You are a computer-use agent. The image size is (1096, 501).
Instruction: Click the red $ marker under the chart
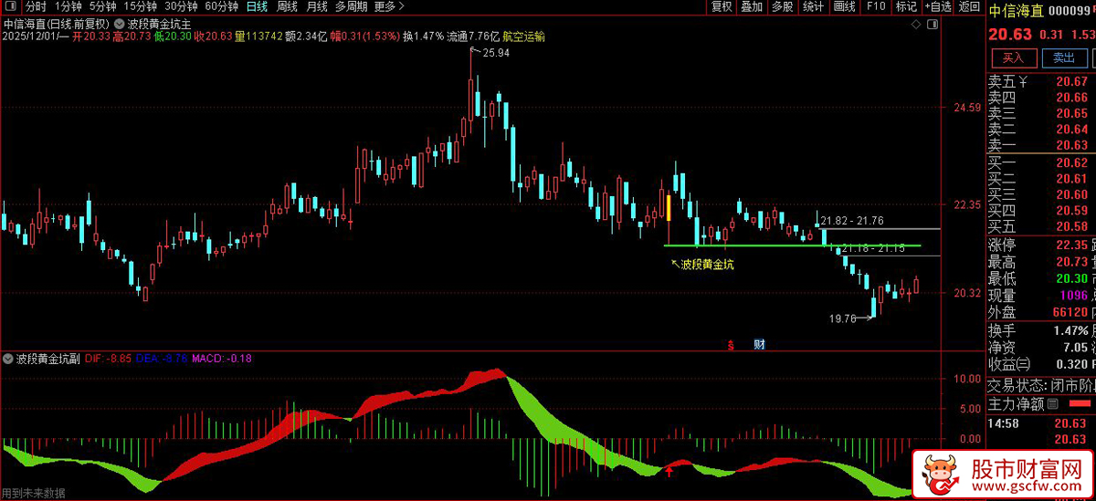point(732,344)
